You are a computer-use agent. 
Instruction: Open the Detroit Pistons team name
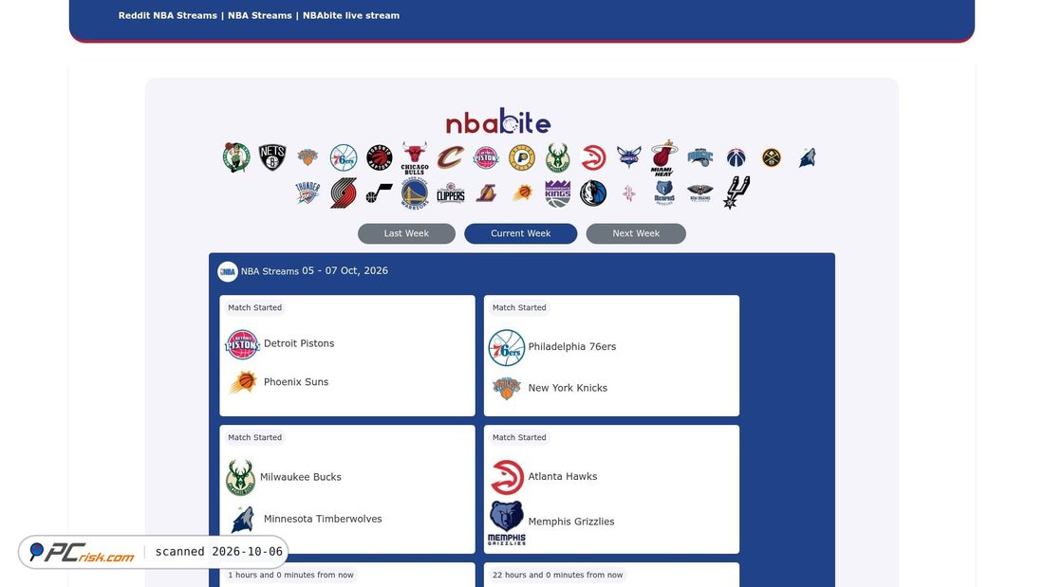(299, 343)
